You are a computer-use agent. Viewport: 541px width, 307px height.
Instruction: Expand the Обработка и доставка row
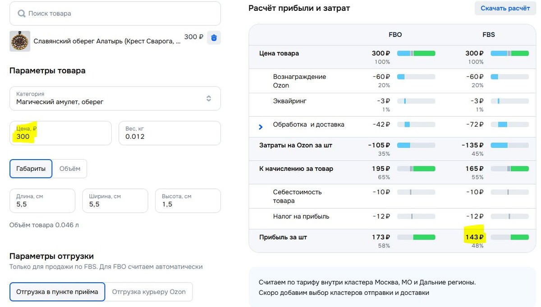(x=261, y=127)
